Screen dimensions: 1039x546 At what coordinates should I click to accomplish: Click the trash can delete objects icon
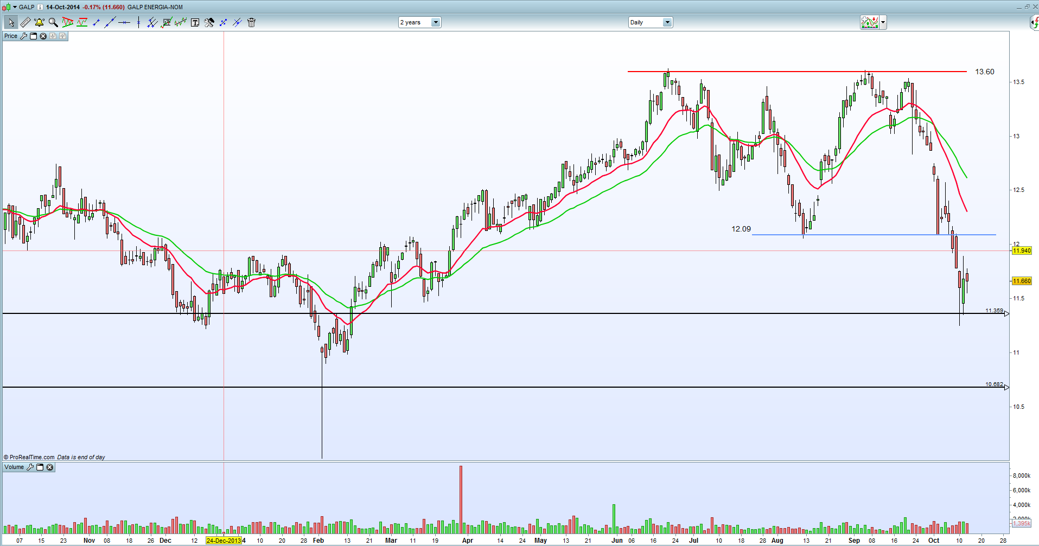pyautogui.click(x=251, y=22)
